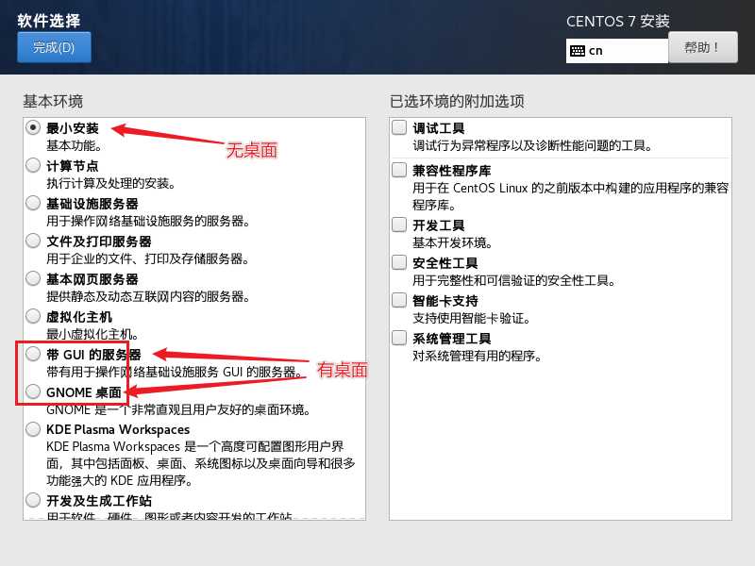Enable the 调试工具 add-on checkbox
The height and width of the screenshot is (566, 755).
tap(399, 127)
